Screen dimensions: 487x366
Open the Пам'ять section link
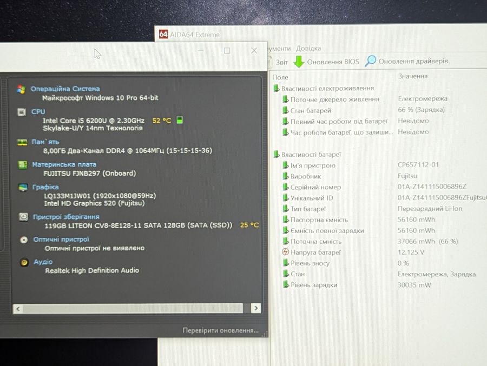pos(45,142)
